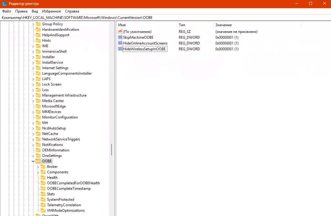
Task: Open the Справка menu
Action: point(72,11)
